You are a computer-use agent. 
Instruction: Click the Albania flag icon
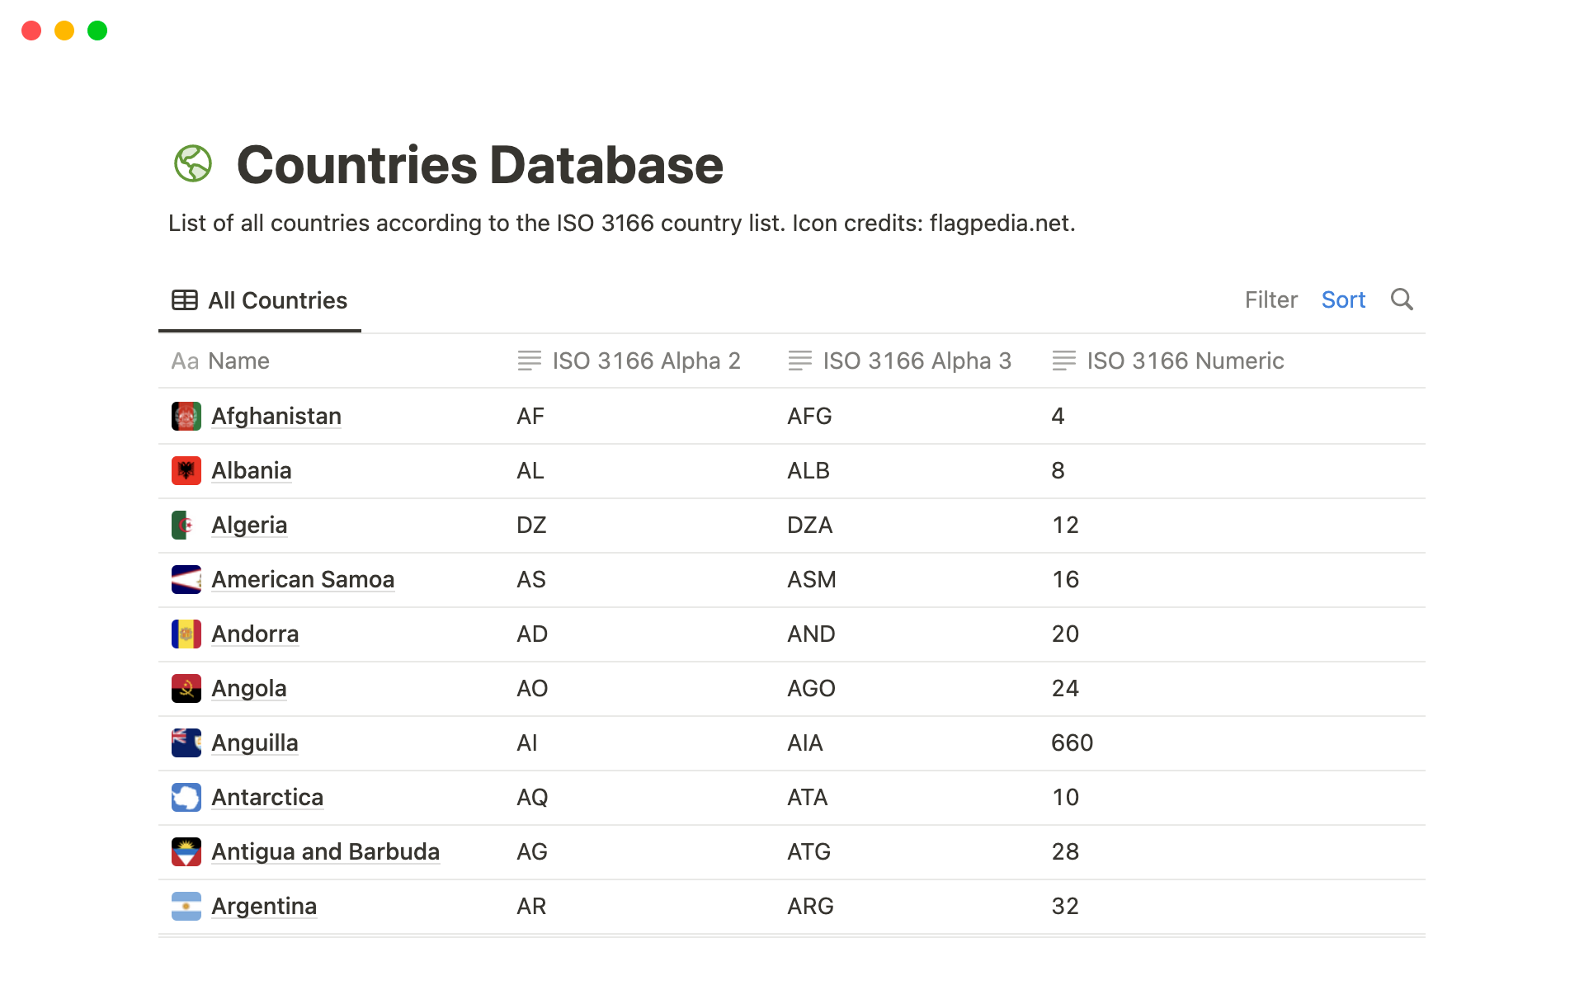tap(186, 471)
